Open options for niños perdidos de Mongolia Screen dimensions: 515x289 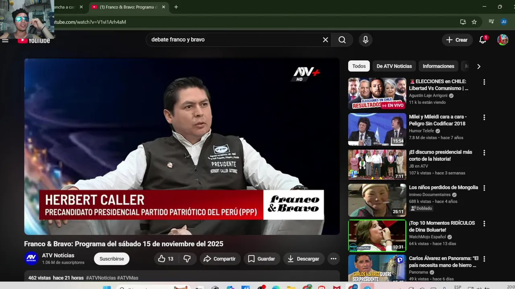pyautogui.click(x=484, y=188)
